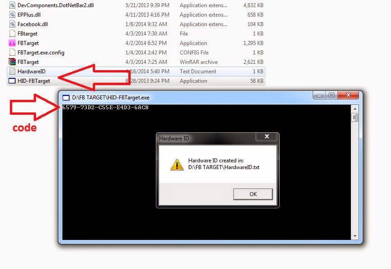Select the HID-FBTarget application icon

(x=12, y=81)
